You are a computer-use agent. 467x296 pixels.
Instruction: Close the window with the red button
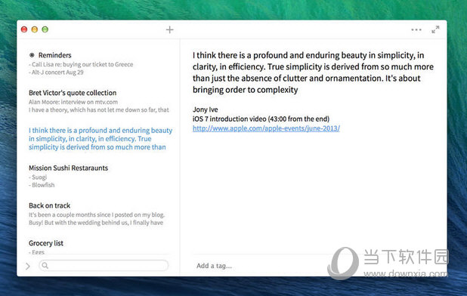click(x=24, y=29)
